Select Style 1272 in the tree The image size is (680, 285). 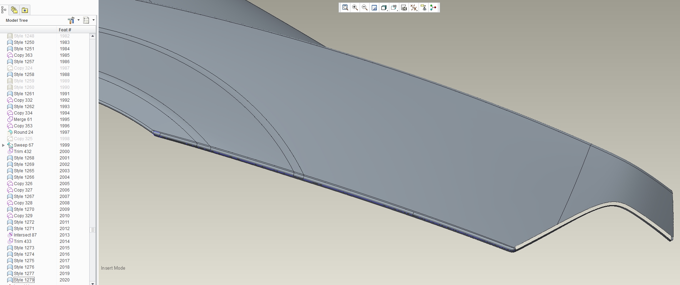24,222
